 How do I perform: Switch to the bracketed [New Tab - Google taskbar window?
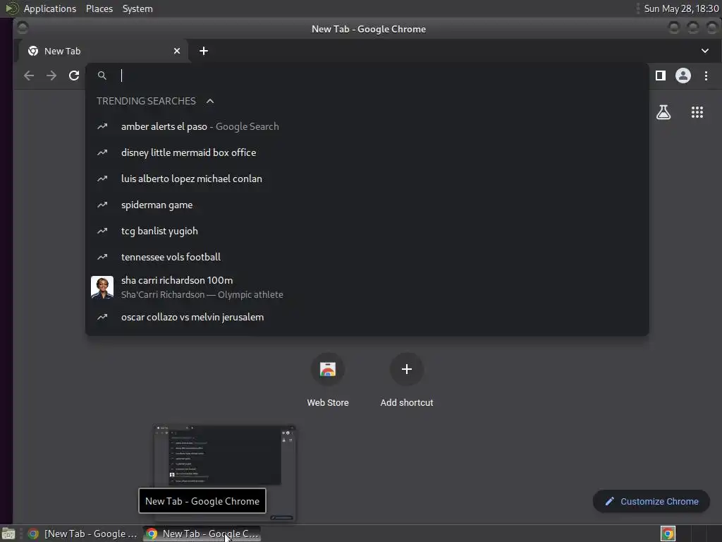[82, 534]
